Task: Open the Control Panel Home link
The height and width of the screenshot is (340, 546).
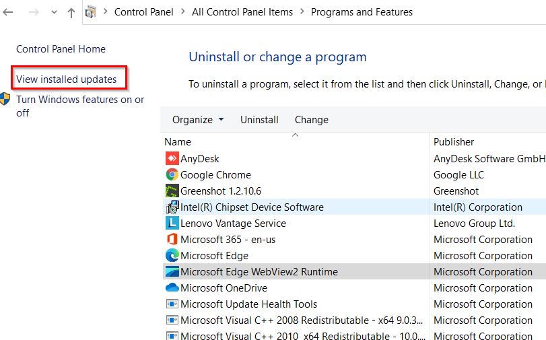Action: click(x=61, y=48)
